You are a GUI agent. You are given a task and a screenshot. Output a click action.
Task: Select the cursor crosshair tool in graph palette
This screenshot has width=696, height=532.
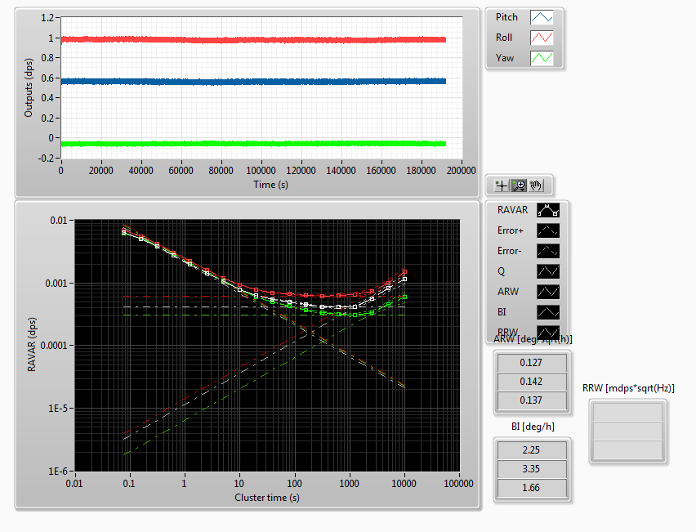(502, 185)
